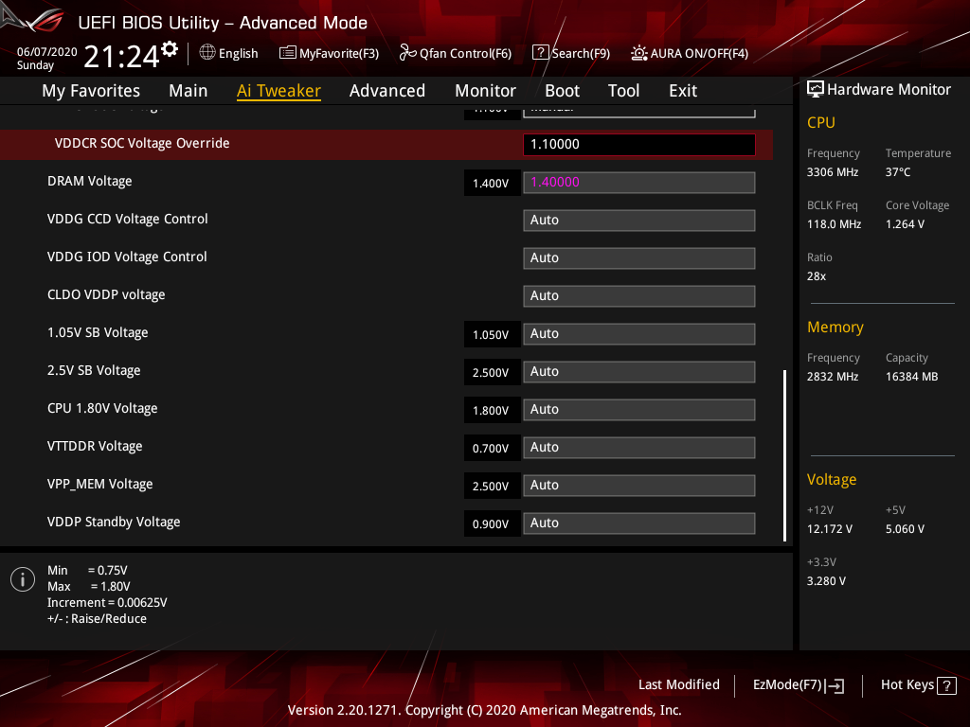Viewport: 970px width, 727px height.
Task: Select the CPU 1.80V Voltage label
Action: [x=102, y=408]
